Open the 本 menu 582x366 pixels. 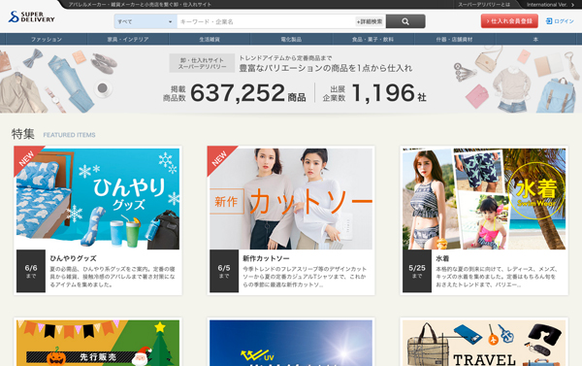535,39
